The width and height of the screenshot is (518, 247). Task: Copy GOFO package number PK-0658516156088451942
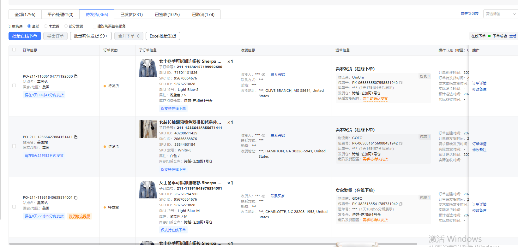click(401, 143)
